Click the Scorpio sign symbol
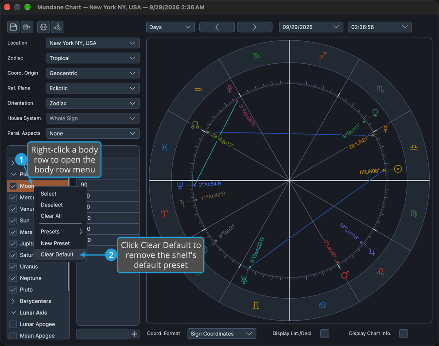This screenshot has width=439, height=346. click(380, 89)
